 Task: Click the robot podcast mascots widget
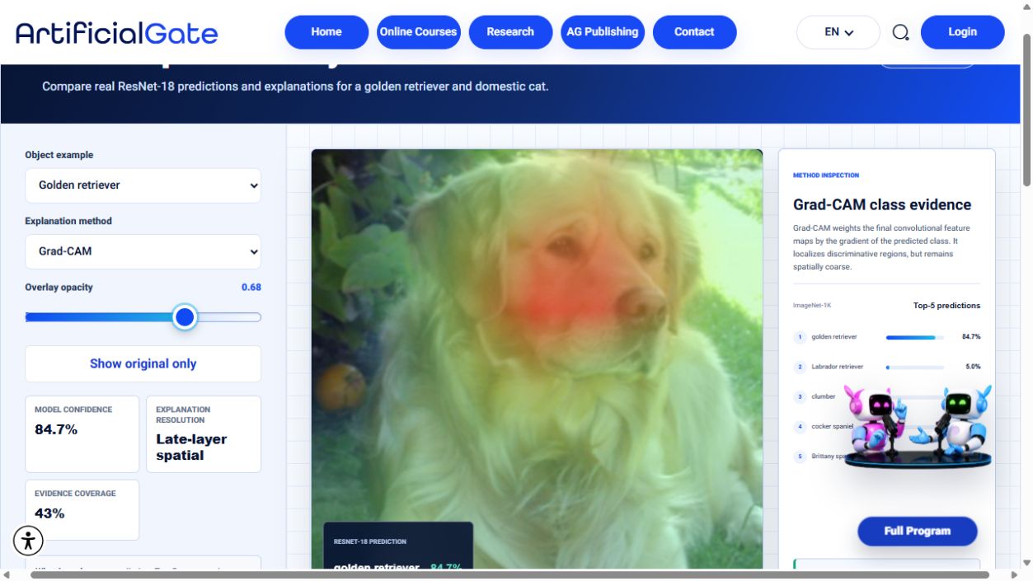tap(918, 425)
